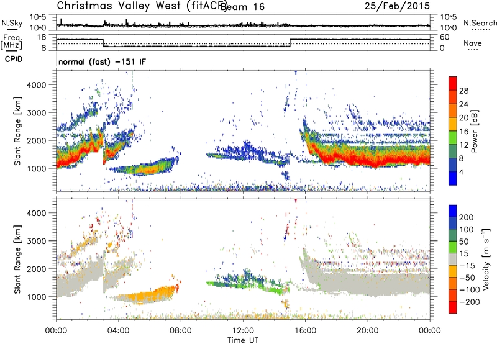The width and height of the screenshot is (497, 344).
Task: Click the '4' power colorbar tick
Action: [461, 172]
